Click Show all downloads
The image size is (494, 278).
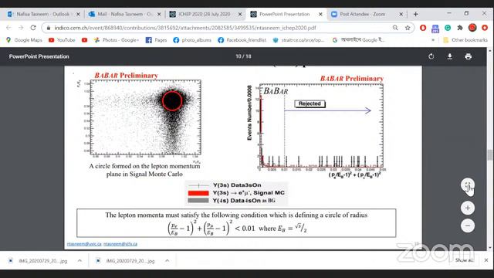point(465,260)
